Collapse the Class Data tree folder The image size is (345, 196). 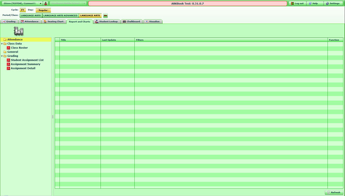click(x=2, y=44)
